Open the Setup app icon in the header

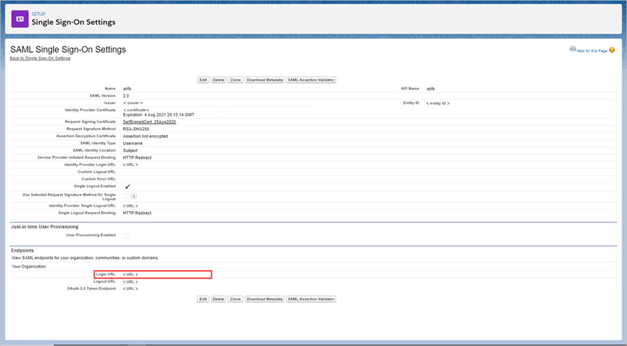(18, 18)
